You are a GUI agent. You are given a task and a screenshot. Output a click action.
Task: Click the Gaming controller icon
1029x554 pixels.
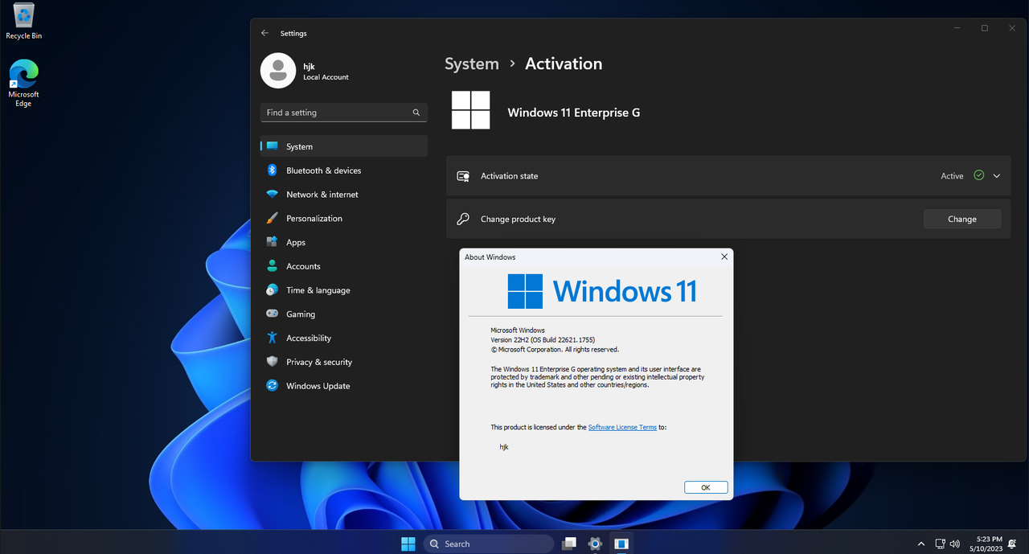click(x=272, y=314)
